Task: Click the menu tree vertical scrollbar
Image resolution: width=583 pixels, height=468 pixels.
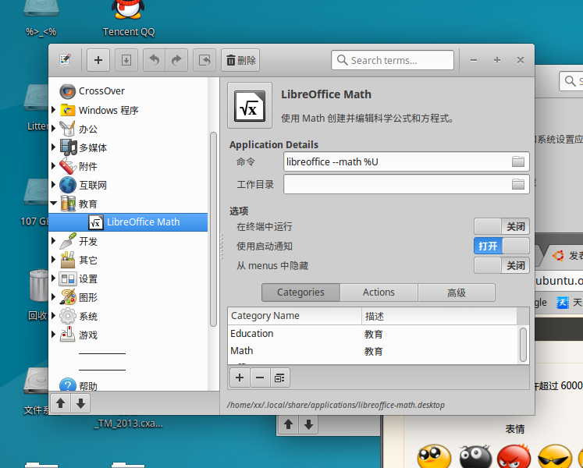Action: tap(213, 229)
